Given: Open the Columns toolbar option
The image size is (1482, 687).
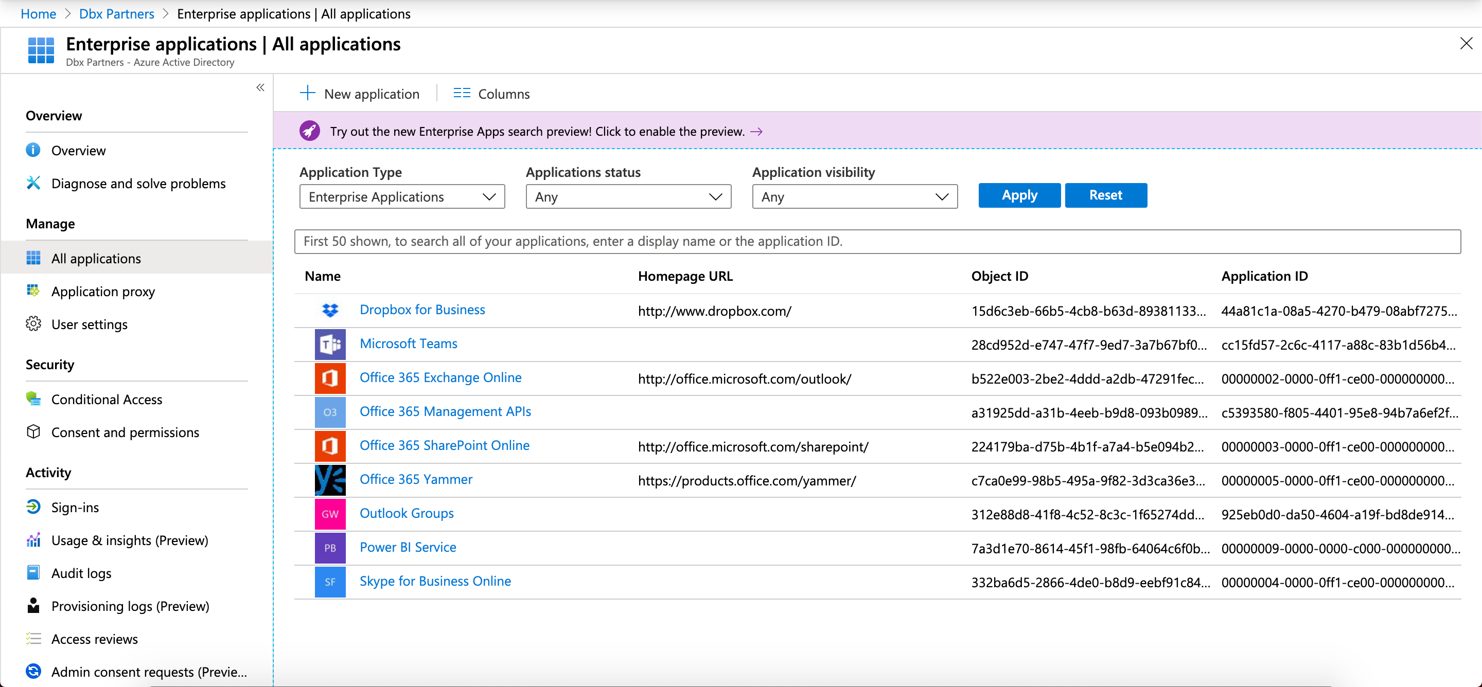Looking at the screenshot, I should (491, 94).
